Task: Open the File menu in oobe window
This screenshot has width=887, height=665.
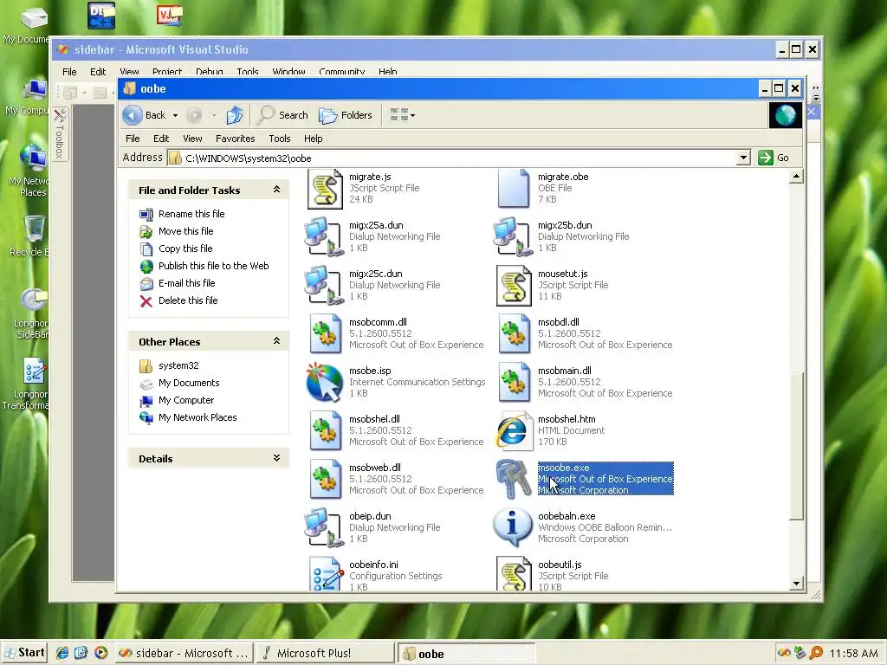Action: pyautogui.click(x=133, y=139)
